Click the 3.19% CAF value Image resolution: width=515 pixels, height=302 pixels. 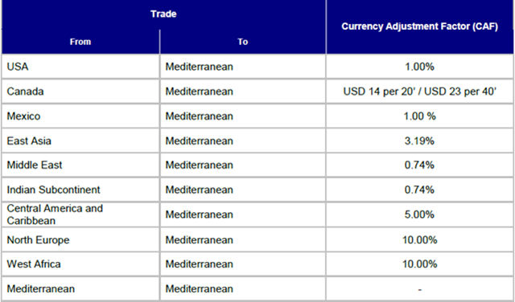419,141
